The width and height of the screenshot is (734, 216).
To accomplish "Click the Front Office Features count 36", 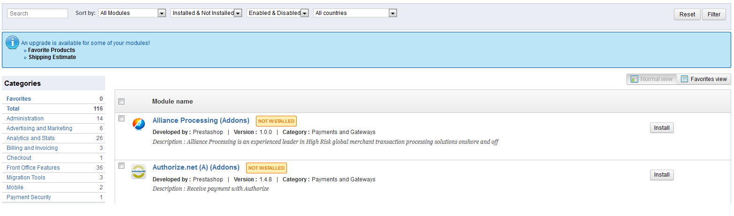I will [100, 168].
